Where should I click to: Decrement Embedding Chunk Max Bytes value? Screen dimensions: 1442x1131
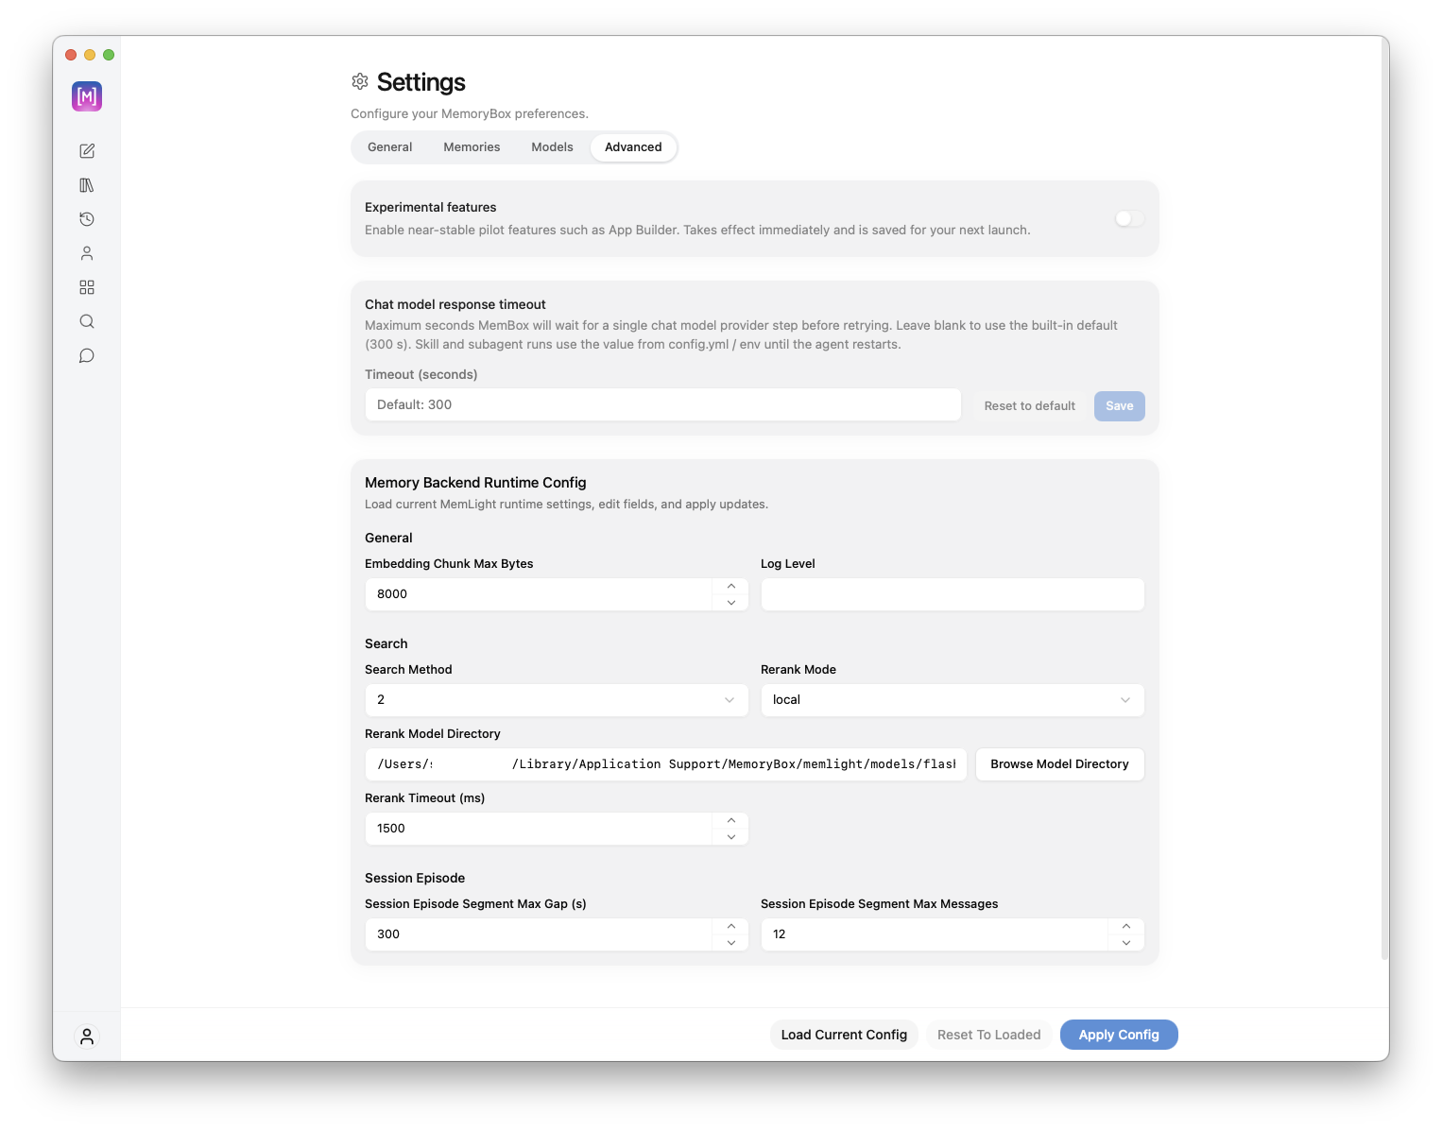pos(731,603)
